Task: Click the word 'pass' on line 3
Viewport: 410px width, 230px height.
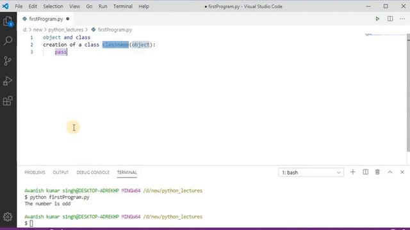Action: click(61, 52)
